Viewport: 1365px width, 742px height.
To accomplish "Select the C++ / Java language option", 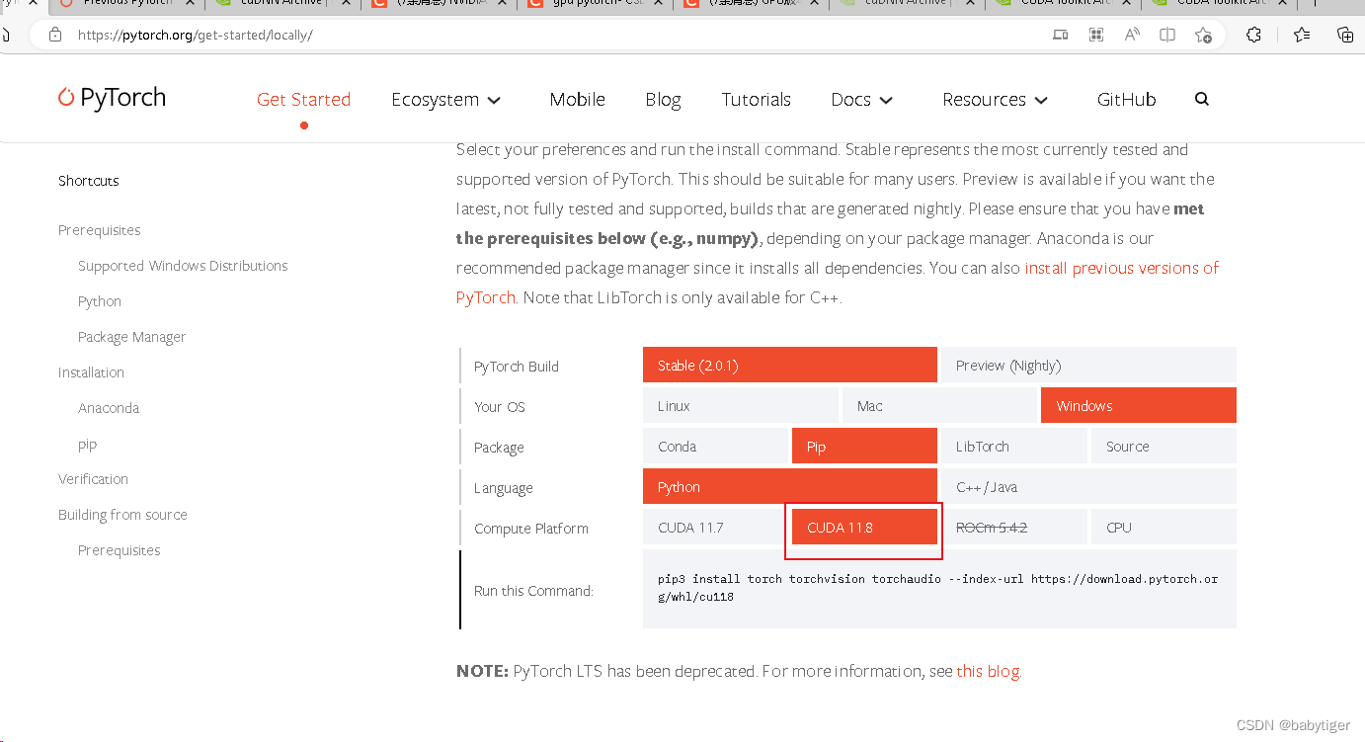I will 1088,486.
